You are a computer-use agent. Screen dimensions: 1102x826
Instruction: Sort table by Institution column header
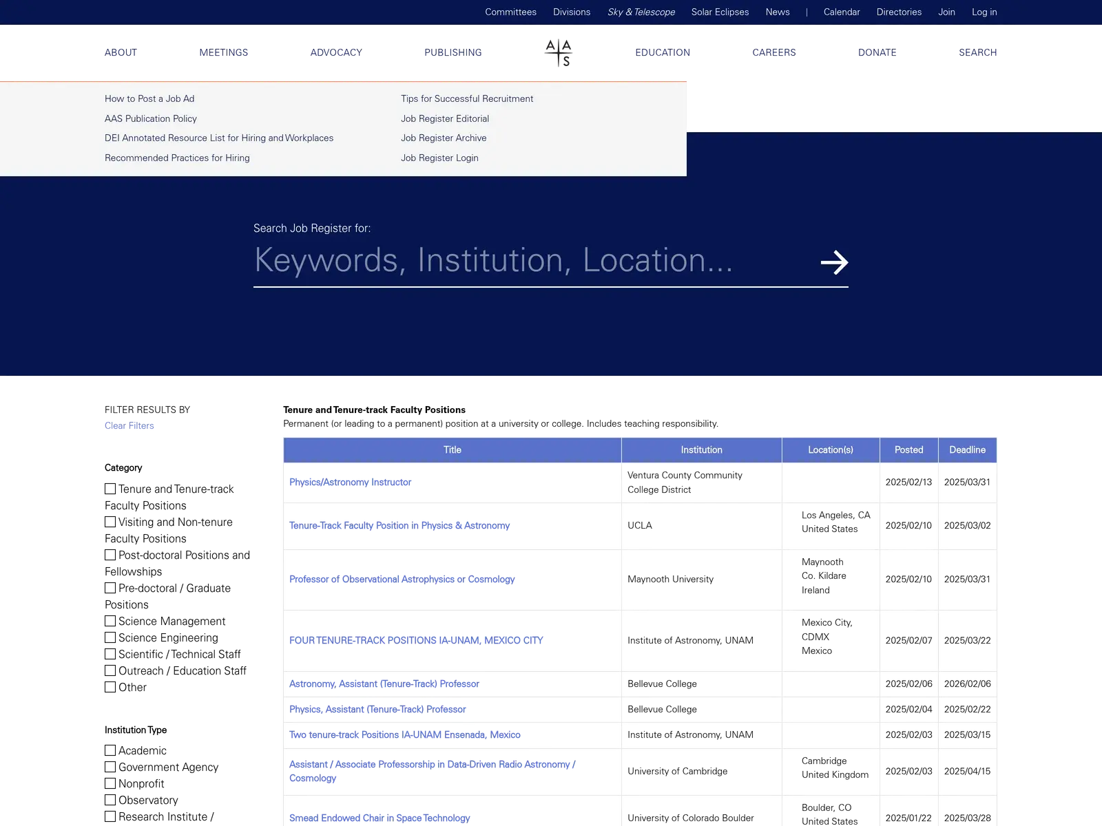702,449
